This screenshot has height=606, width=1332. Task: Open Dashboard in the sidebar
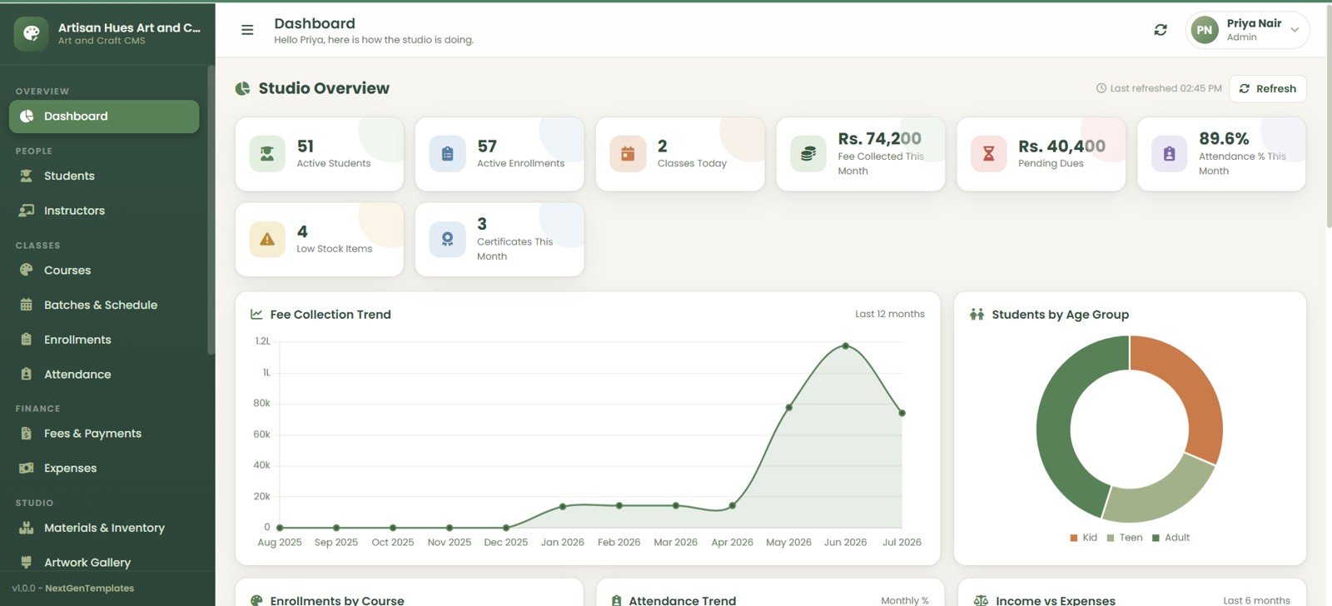pos(104,117)
